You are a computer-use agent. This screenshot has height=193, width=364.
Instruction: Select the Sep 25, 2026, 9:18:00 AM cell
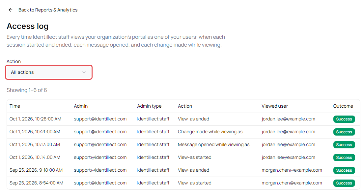tap(36, 170)
